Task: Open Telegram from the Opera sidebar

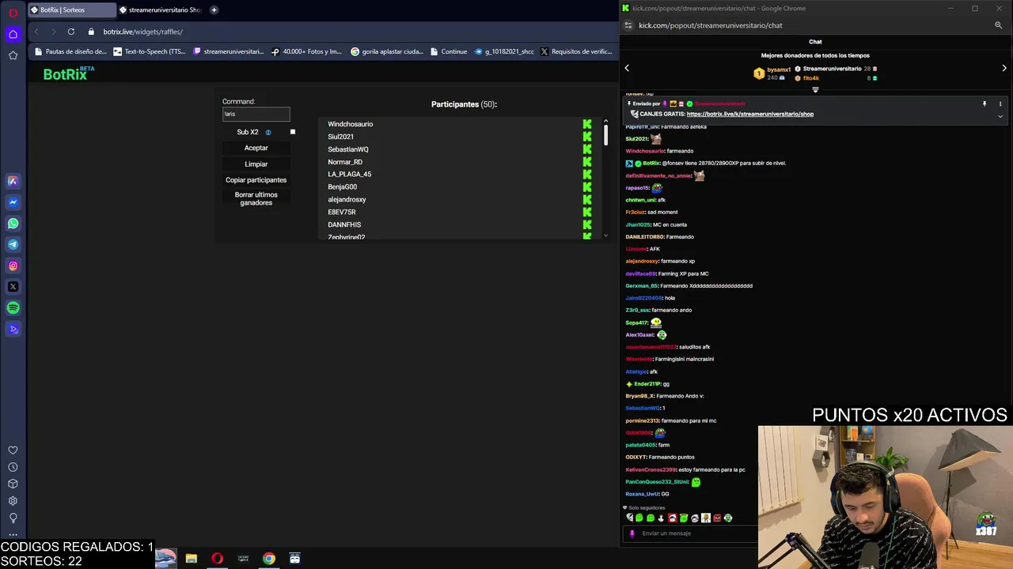Action: click(13, 244)
